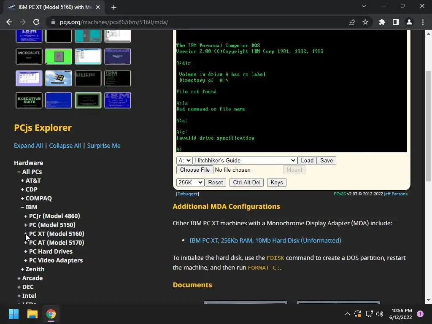Click the site padlock icon

point(53,22)
